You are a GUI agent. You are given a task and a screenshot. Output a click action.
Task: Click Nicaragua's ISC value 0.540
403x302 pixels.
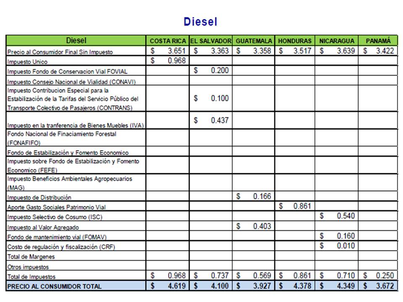[345, 216]
